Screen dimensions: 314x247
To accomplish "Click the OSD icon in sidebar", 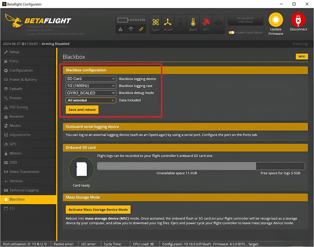I will pyautogui.click(x=6, y=163).
